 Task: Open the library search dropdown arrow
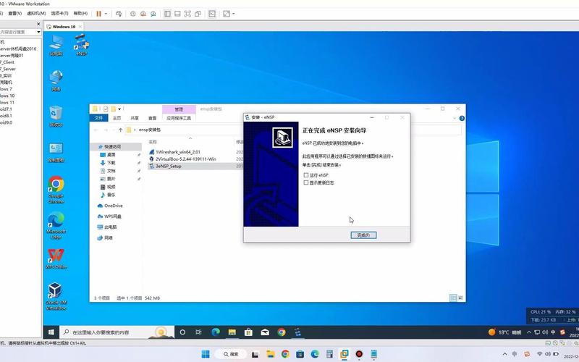(x=38, y=32)
